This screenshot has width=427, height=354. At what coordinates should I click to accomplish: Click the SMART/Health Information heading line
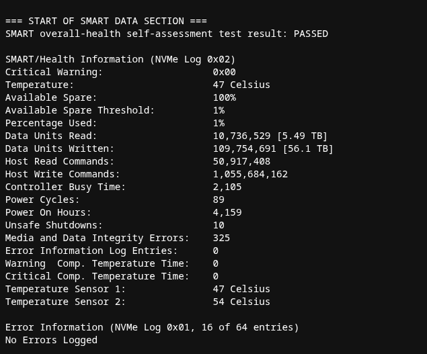[120, 59]
